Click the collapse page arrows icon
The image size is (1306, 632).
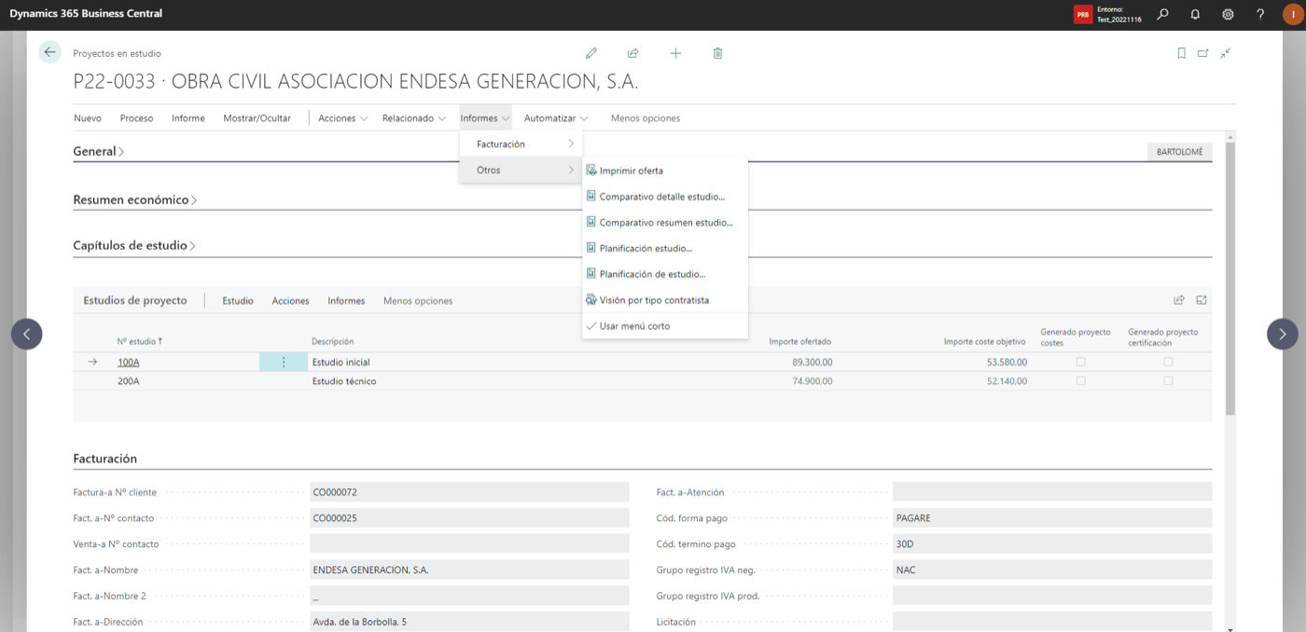click(x=1226, y=53)
